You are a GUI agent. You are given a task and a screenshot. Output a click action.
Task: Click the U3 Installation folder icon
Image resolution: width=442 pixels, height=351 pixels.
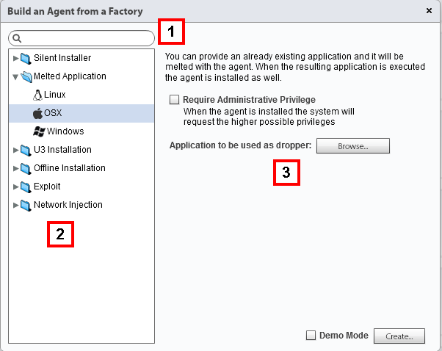coord(26,150)
